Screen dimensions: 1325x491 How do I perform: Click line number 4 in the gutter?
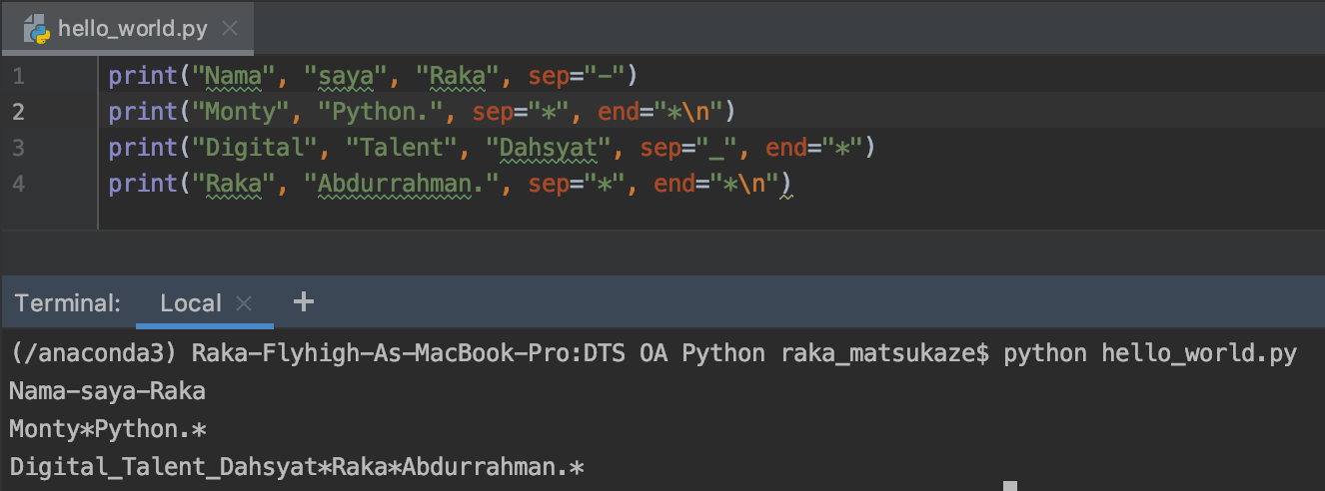19,184
